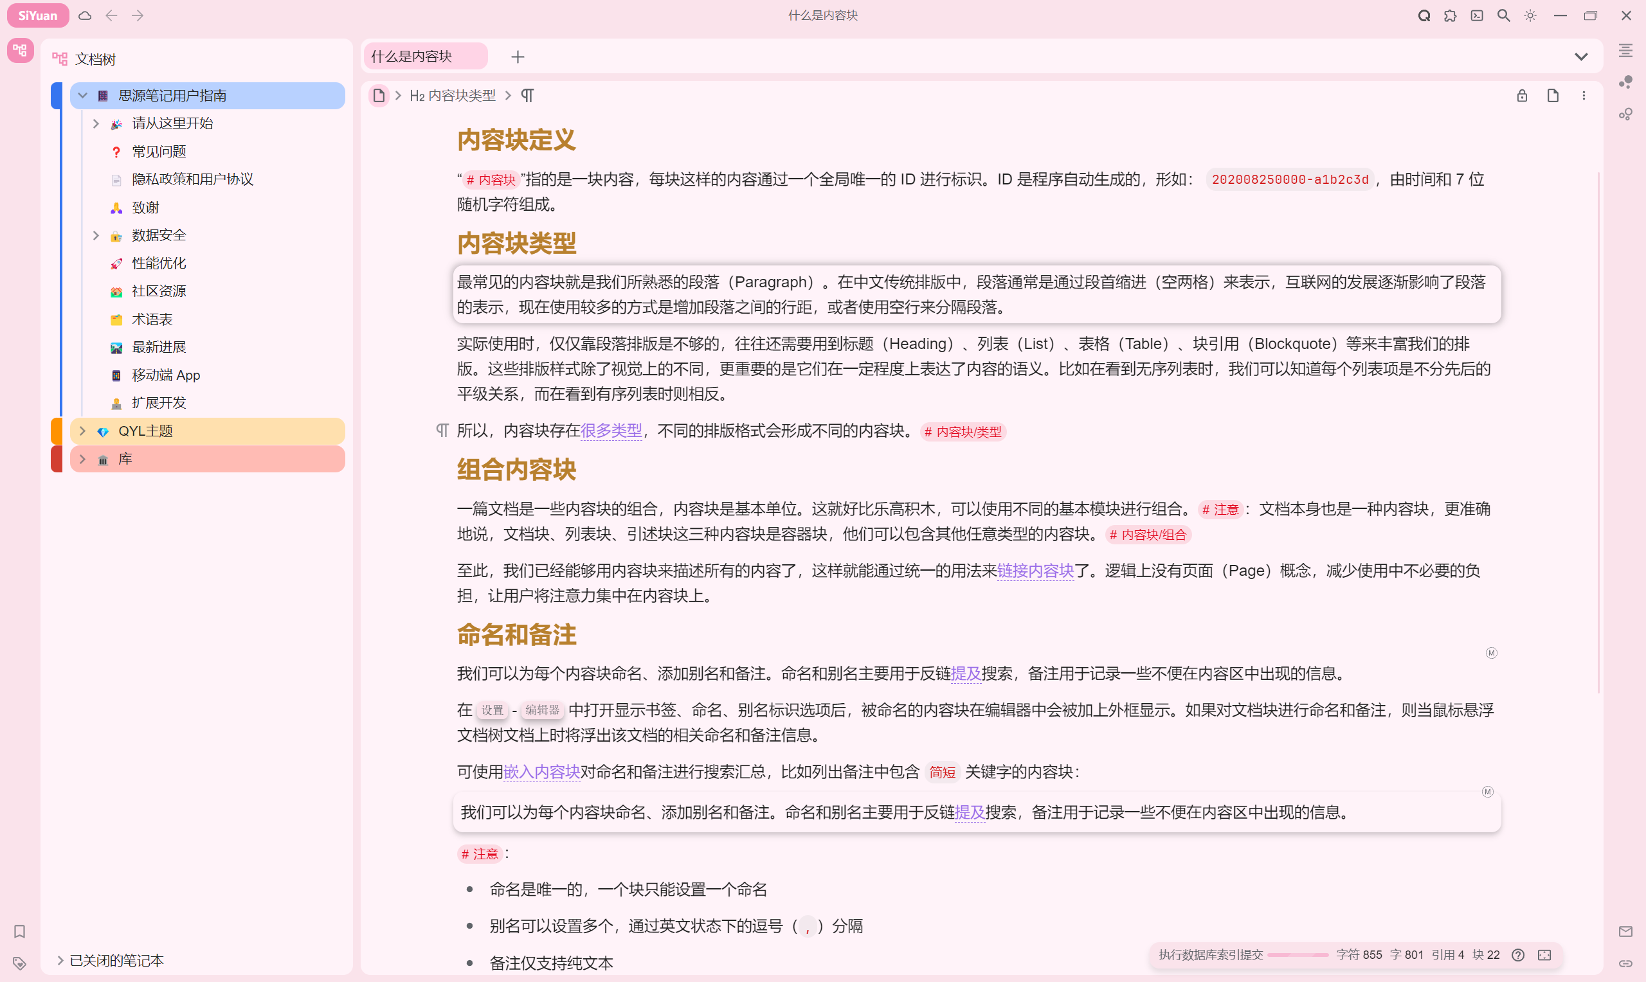Open bookmarks panel via bookmark icon

(x=19, y=932)
